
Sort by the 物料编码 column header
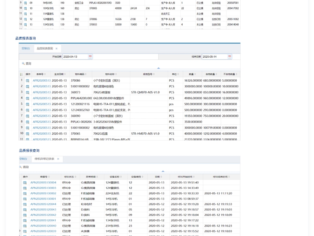81,74
